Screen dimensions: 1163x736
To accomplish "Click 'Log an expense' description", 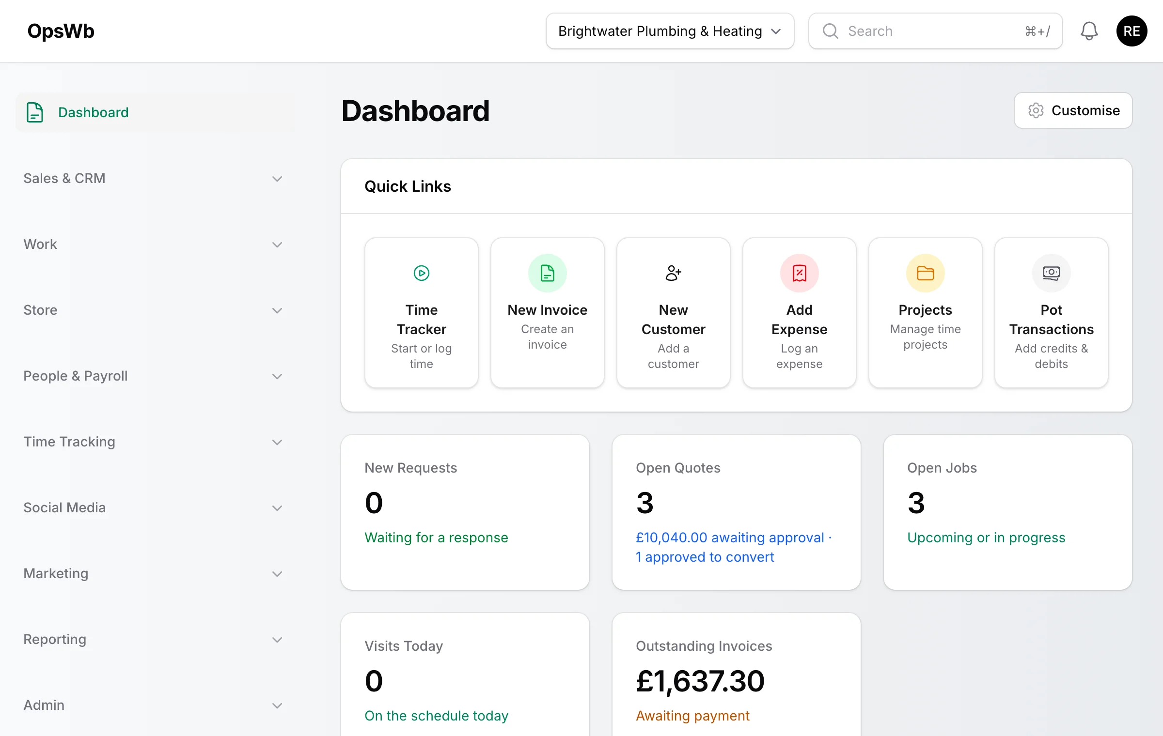I will pos(800,356).
